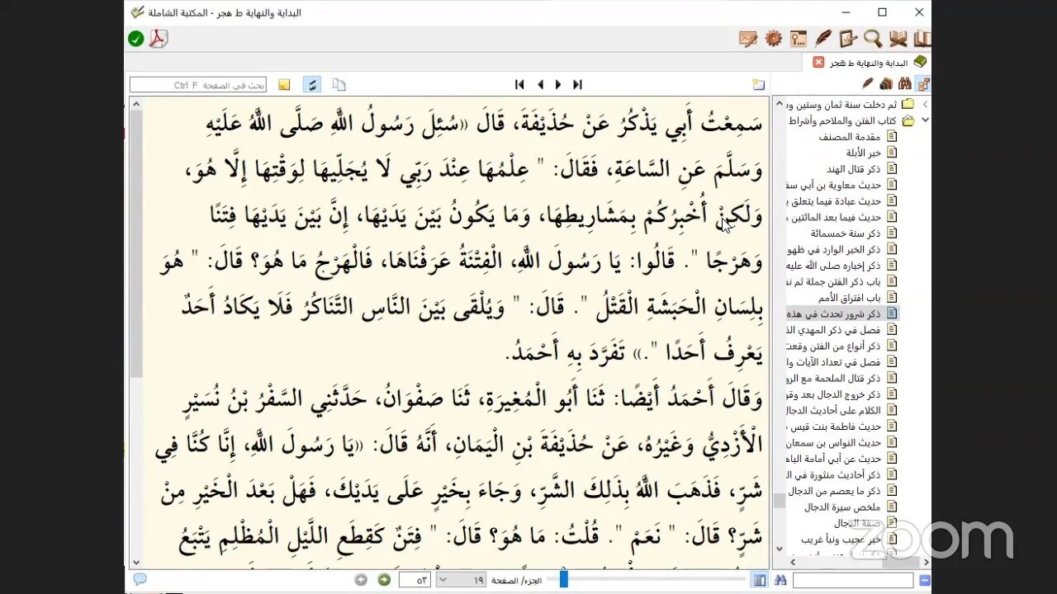Select the highlighted ذكر شرور تحدث entry

(x=834, y=313)
